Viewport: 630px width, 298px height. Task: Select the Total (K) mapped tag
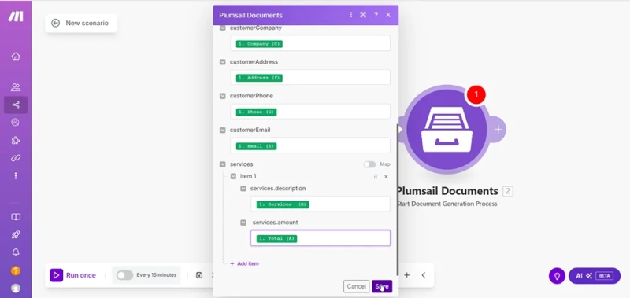click(277, 239)
